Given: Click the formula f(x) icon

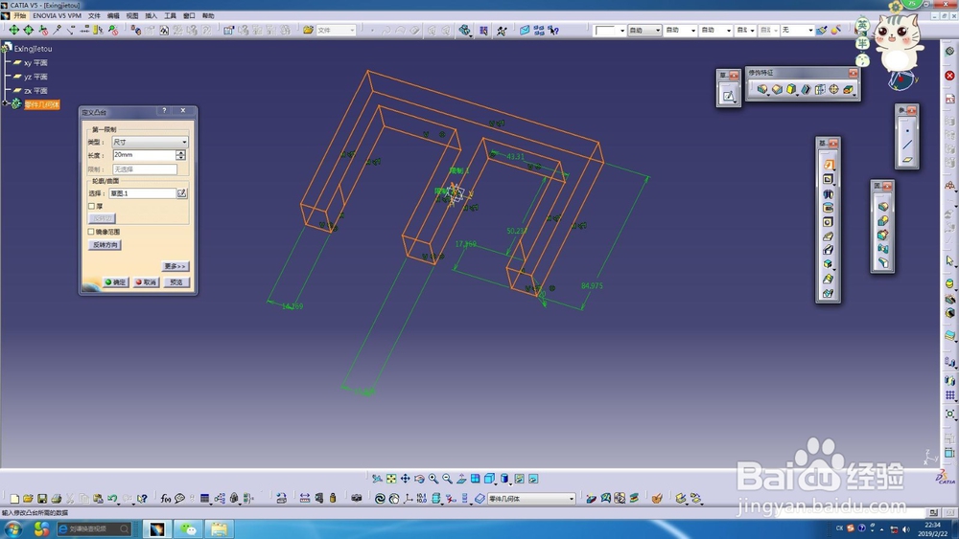Looking at the screenshot, I should pos(166,499).
